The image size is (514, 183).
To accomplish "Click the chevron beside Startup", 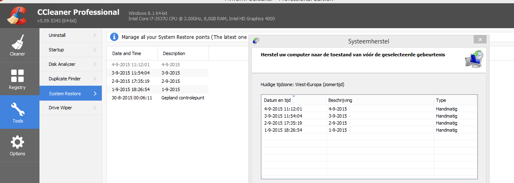I will click(95, 50).
